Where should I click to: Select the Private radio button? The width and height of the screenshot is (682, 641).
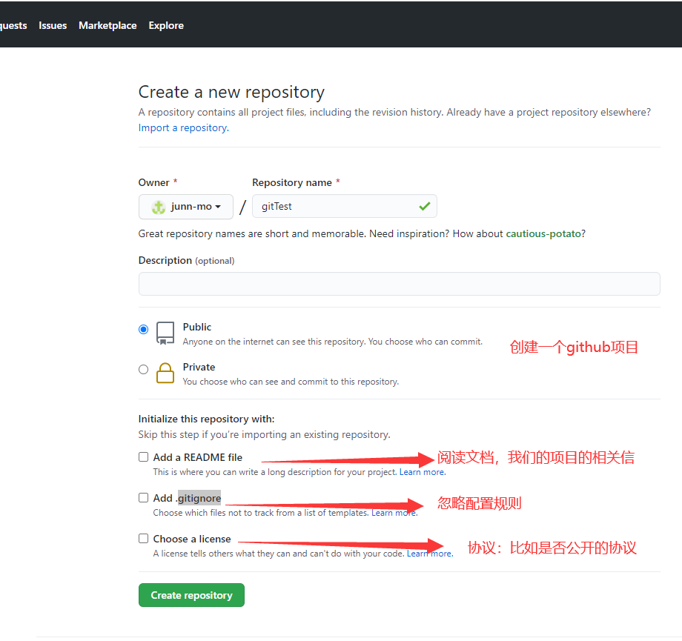143,370
